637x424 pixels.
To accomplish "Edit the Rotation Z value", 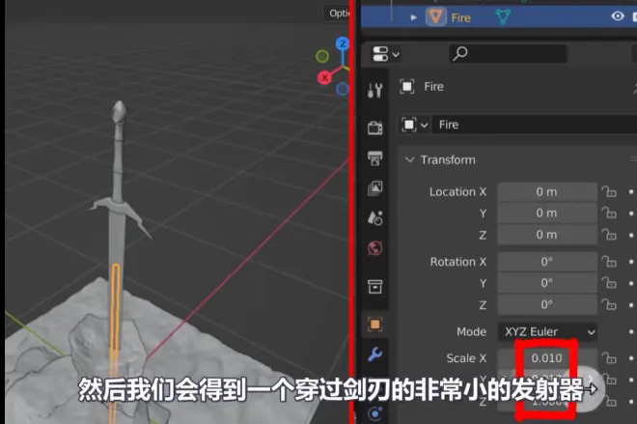I will pyautogui.click(x=547, y=304).
